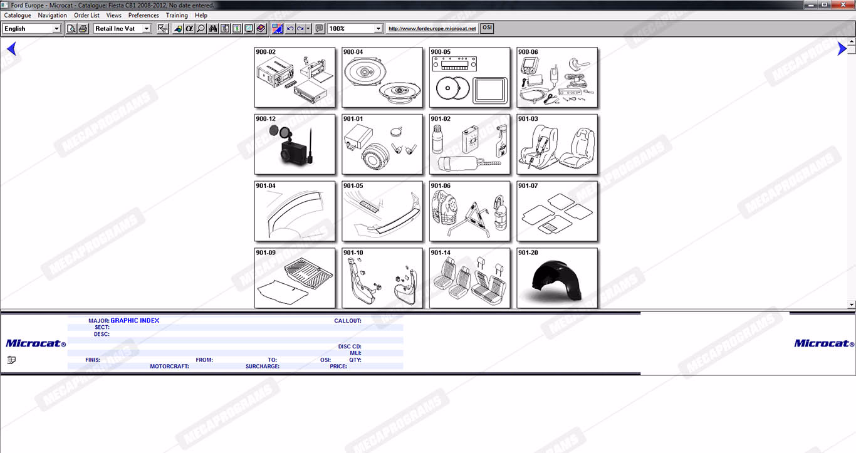Click the scrollbar down arrow of graphic index
The image size is (856, 453).
[x=851, y=305]
